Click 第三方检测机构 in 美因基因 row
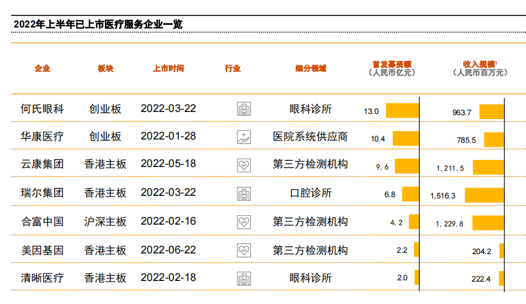 [x=310, y=250]
